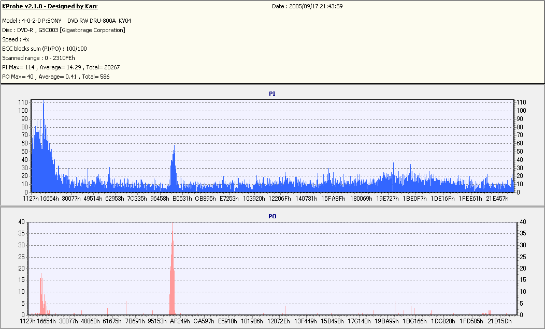The image size is (545, 329).
Task: Click the E5918h axis label
Action: pyautogui.click(x=227, y=321)
